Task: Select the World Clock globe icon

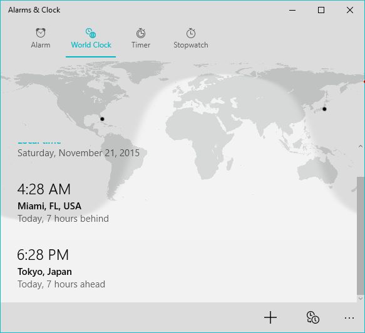Action: click(x=91, y=32)
